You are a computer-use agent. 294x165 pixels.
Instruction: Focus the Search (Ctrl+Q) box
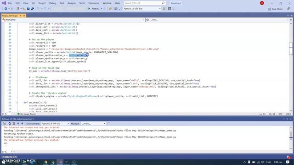click(145, 3)
